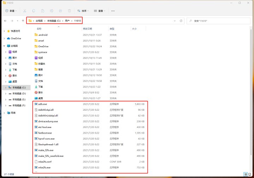254x178 pixels.
Task: Select the libwinpthread-1.dll file
Action: coord(90,145)
